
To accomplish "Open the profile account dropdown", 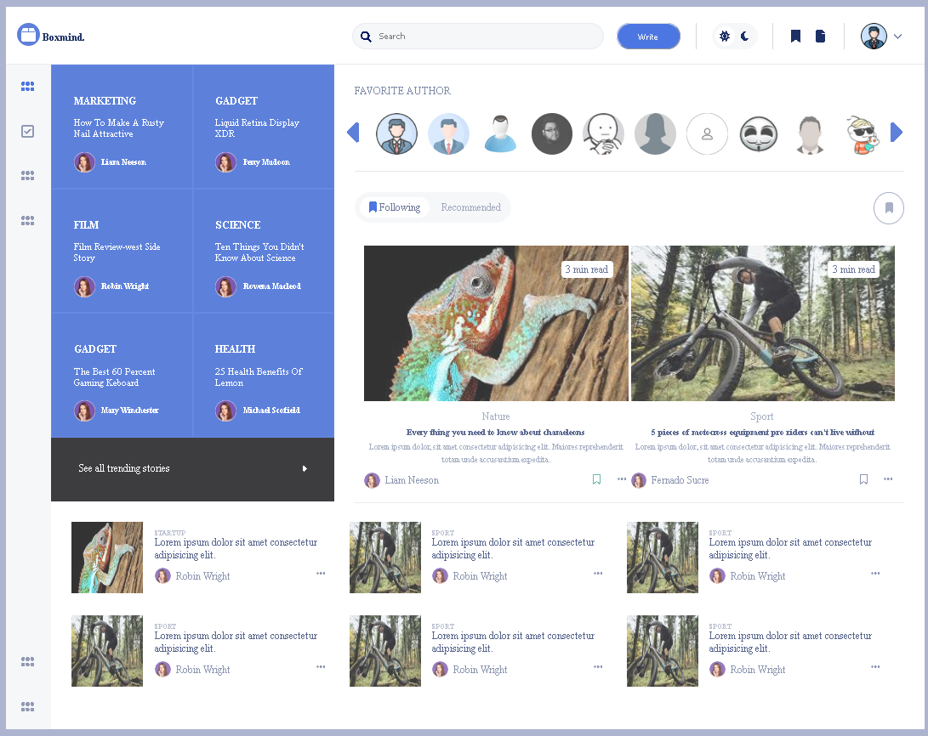I will (880, 37).
